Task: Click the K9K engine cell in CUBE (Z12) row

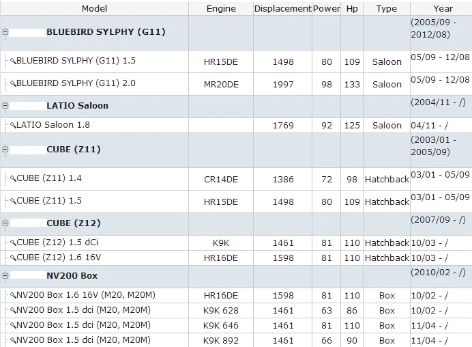Action: tap(221, 243)
